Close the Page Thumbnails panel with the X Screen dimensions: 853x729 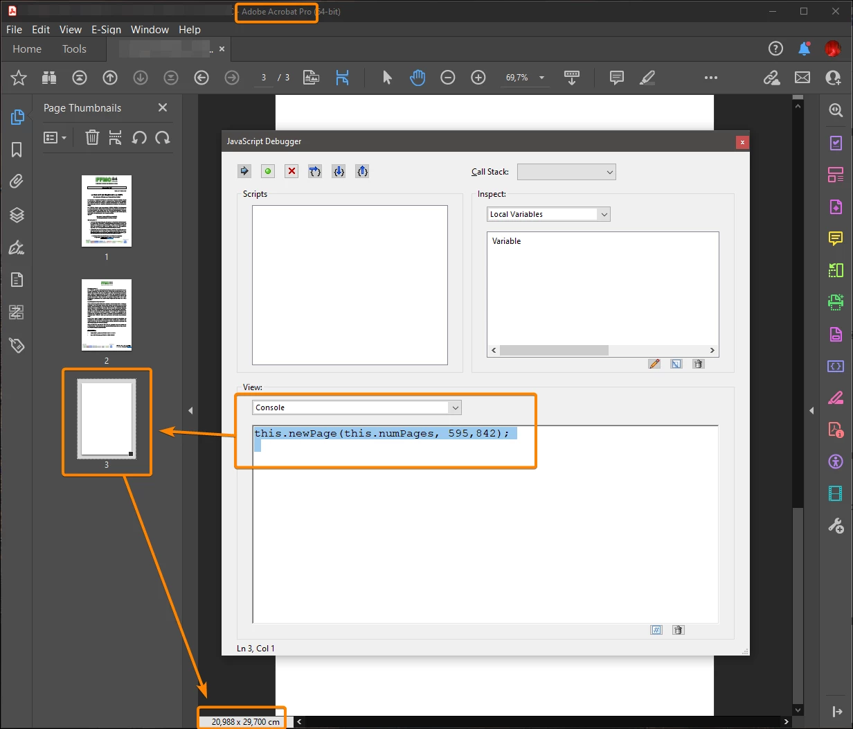[x=163, y=107]
